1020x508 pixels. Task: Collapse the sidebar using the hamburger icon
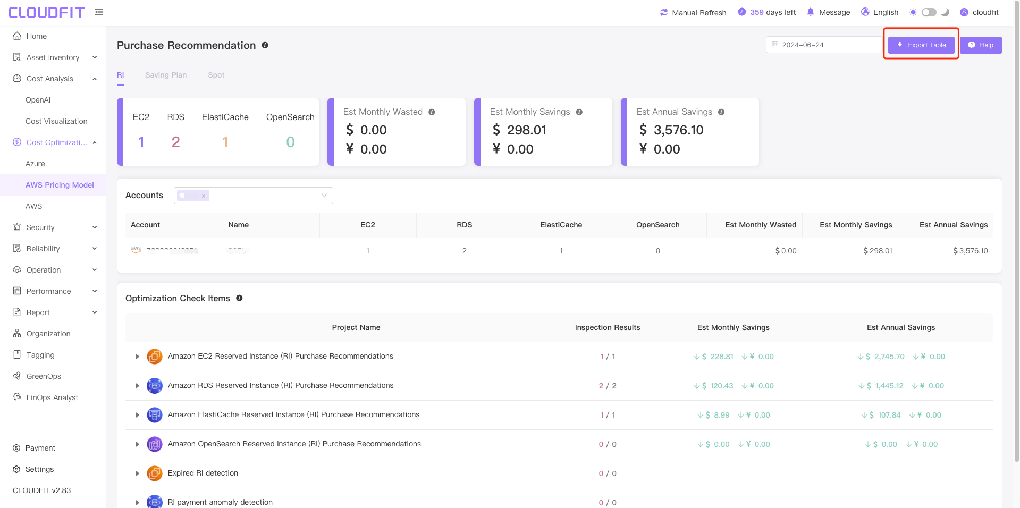pos(99,12)
